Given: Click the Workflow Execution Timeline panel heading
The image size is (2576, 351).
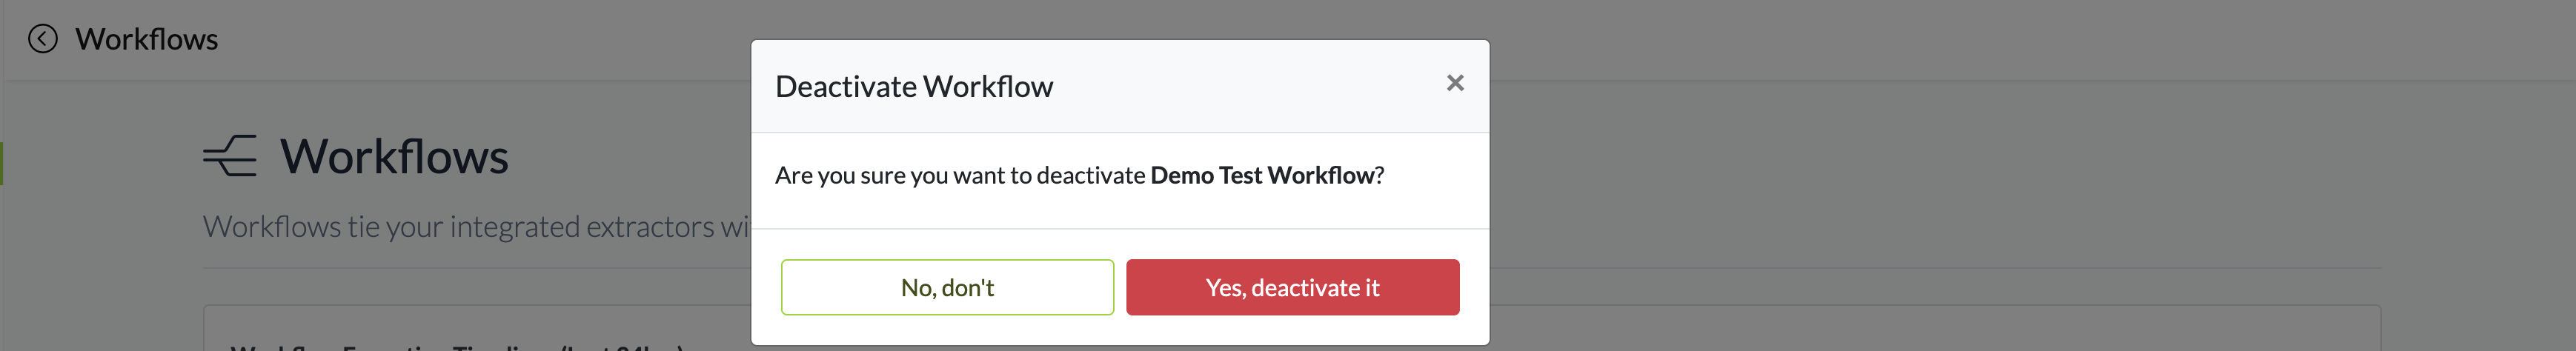Looking at the screenshot, I should (x=456, y=346).
